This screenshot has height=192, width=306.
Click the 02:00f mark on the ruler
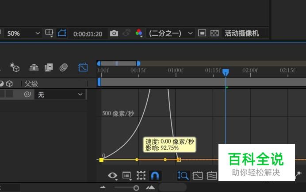click(x=250, y=70)
